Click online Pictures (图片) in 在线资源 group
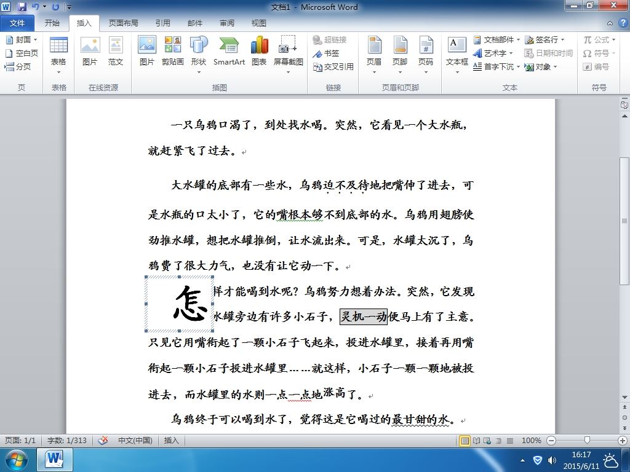 pyautogui.click(x=90, y=52)
